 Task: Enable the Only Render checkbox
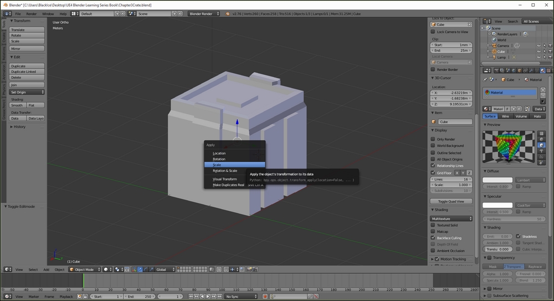[433, 139]
